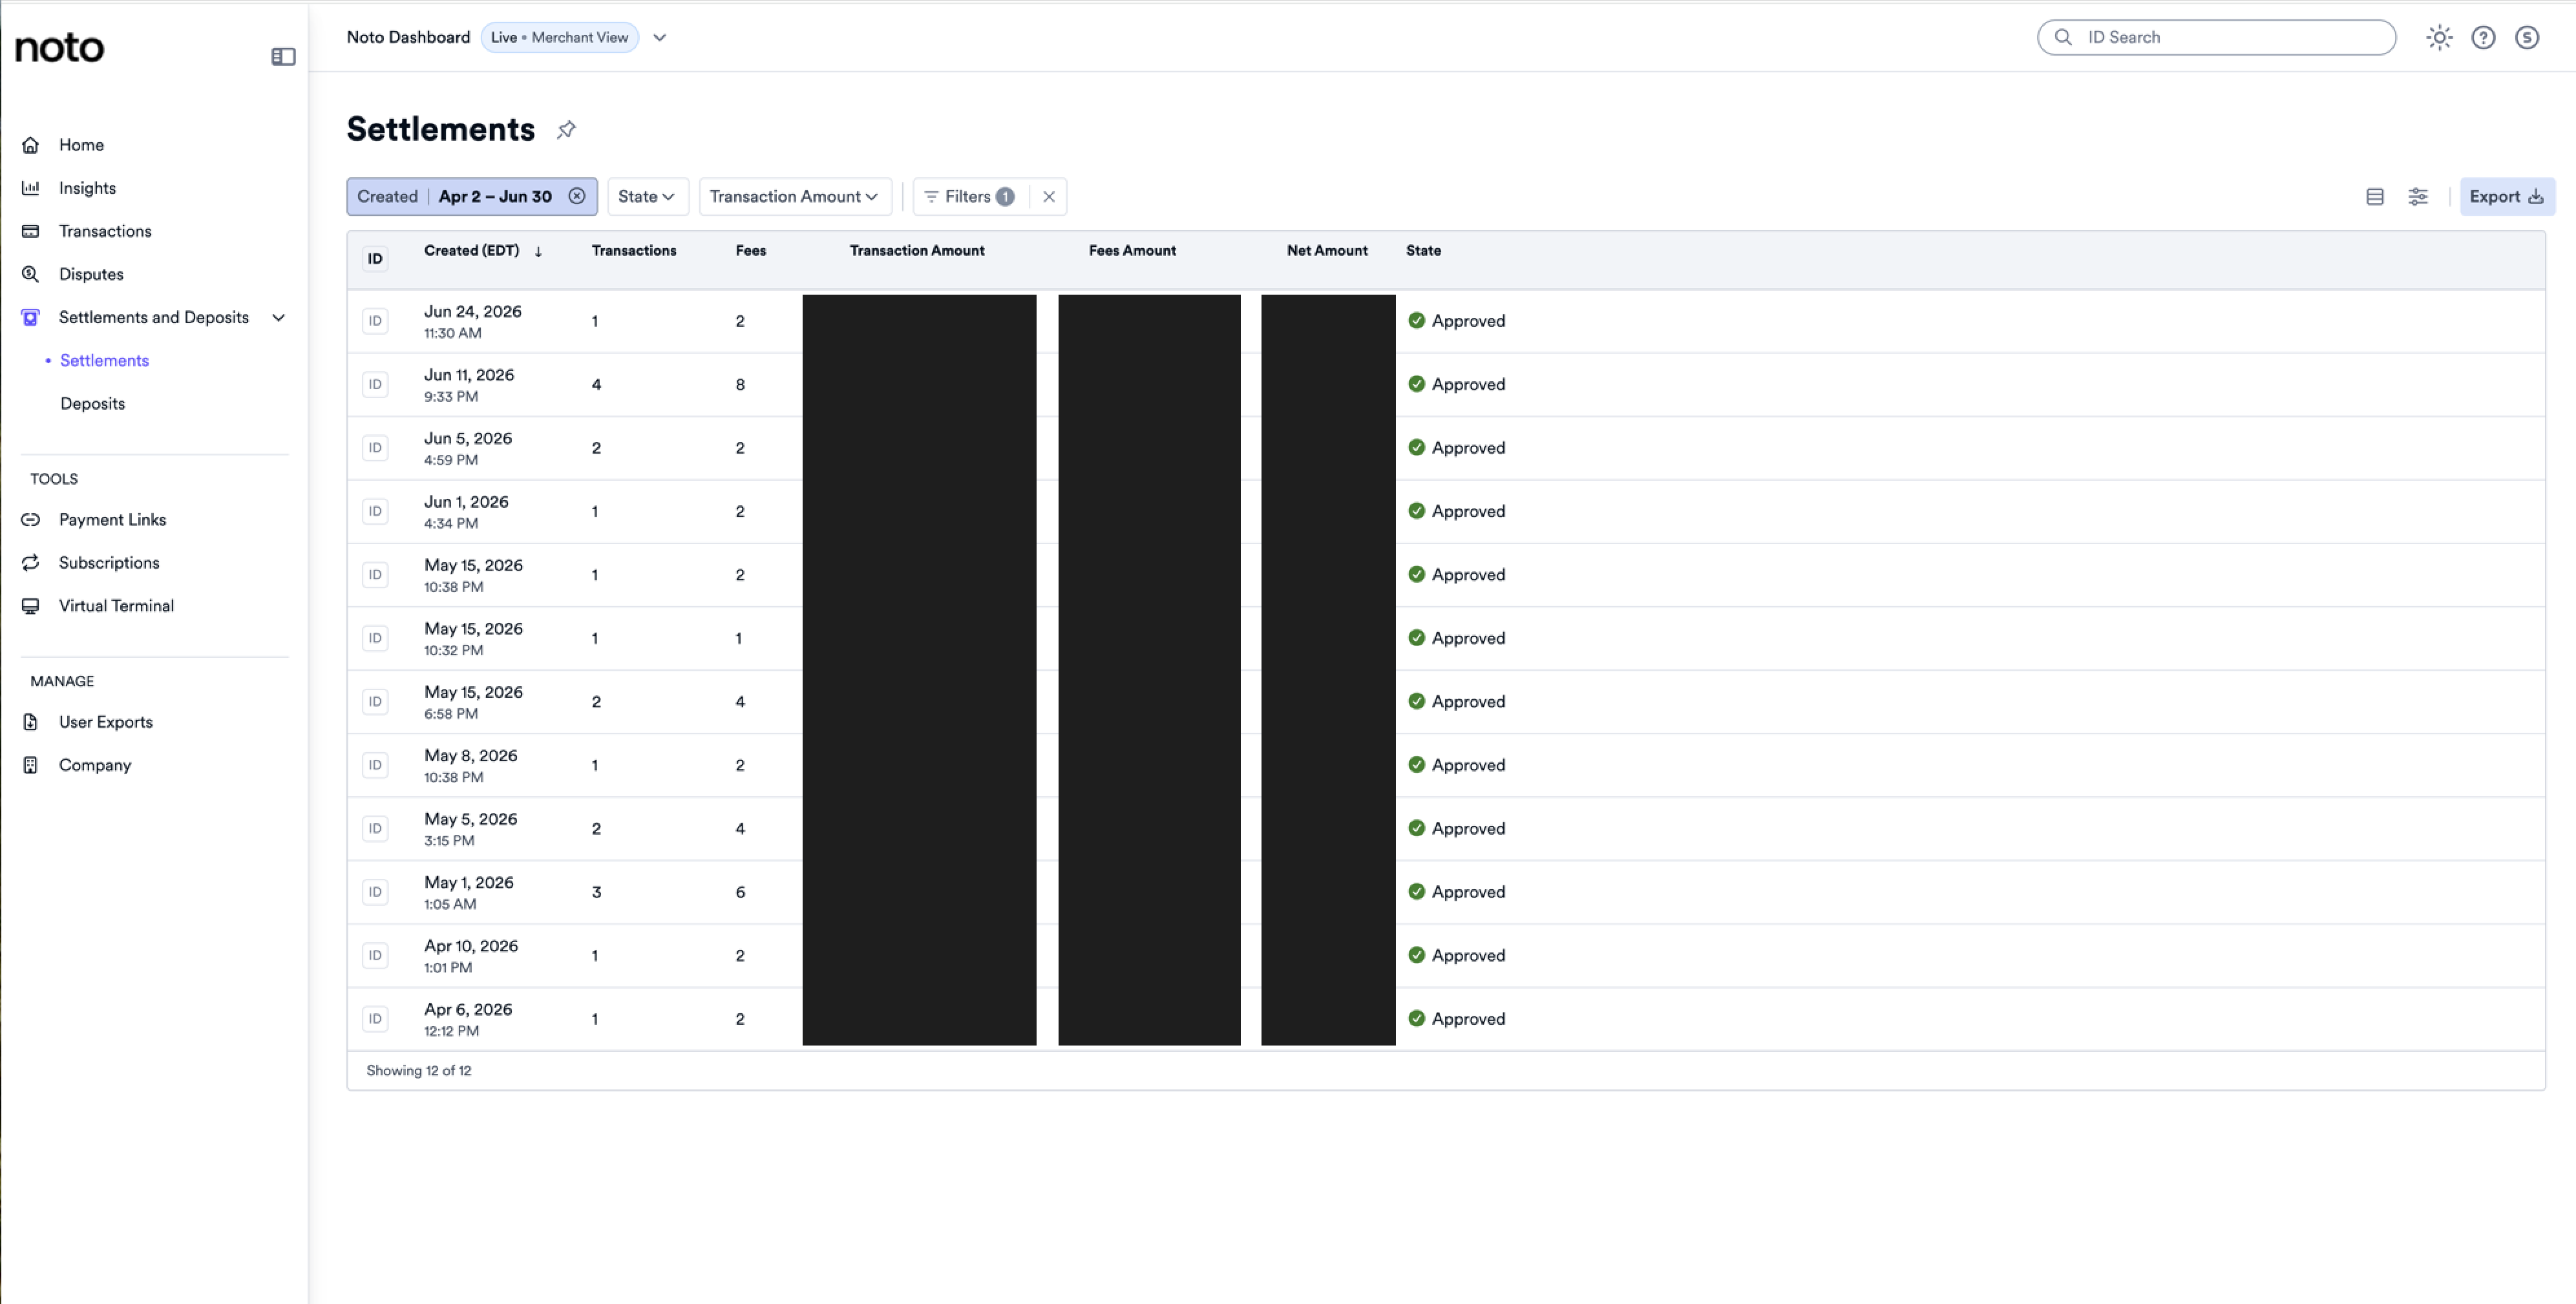The height and width of the screenshot is (1304, 2576).
Task: Open Insights page
Action: coord(87,188)
